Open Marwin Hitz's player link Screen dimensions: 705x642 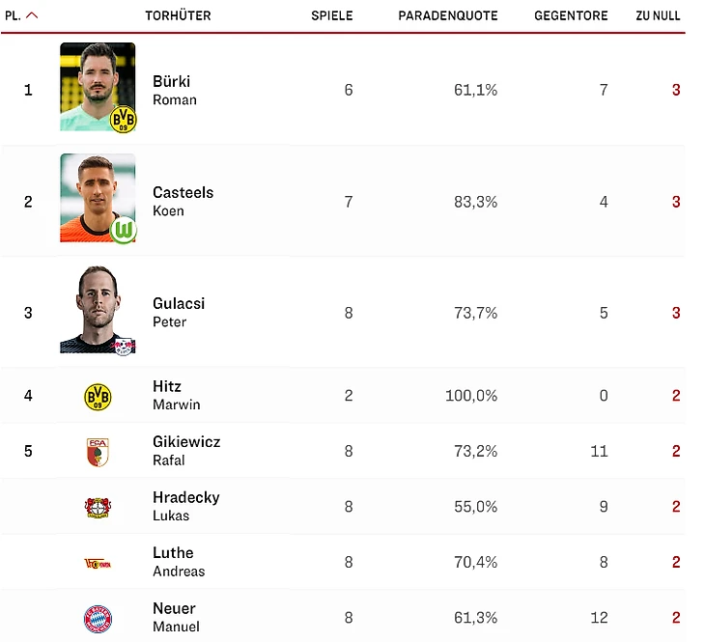176,395
